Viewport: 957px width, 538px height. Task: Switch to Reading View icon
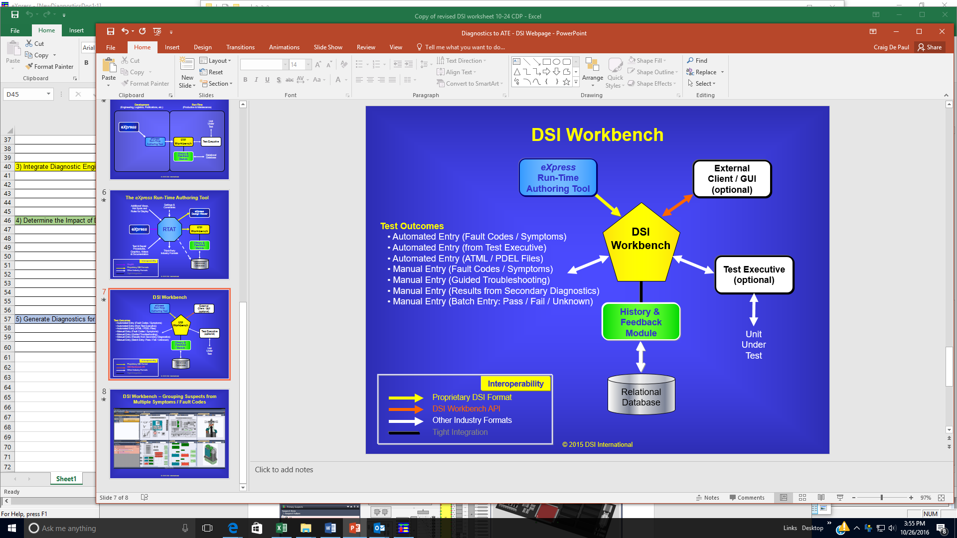pos(821,498)
